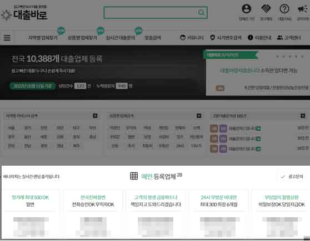The height and width of the screenshot is (241, 310).
Task: Click the 대출바로 site logo
Action: [24, 13]
